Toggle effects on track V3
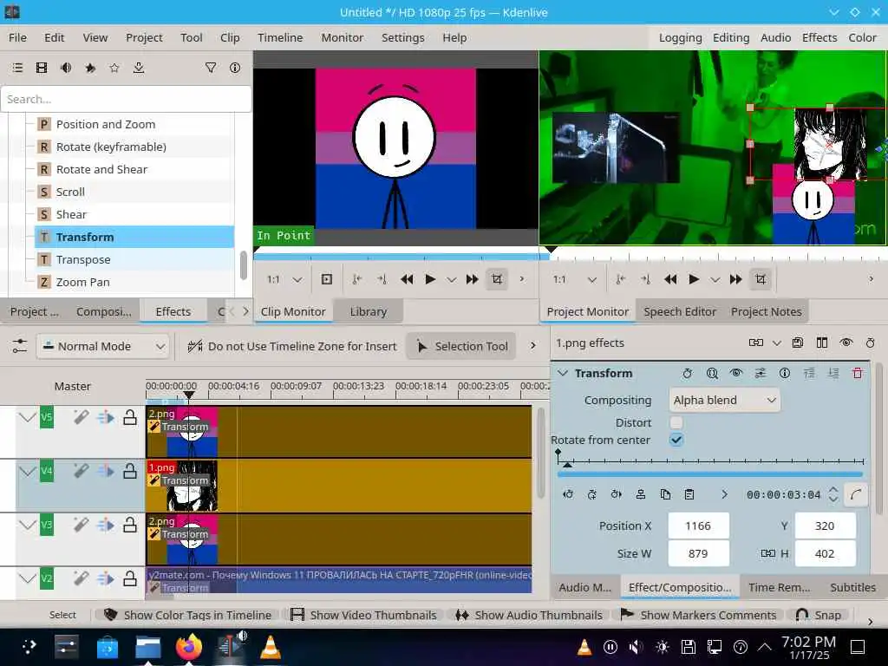The width and height of the screenshot is (888, 666). coord(81,525)
